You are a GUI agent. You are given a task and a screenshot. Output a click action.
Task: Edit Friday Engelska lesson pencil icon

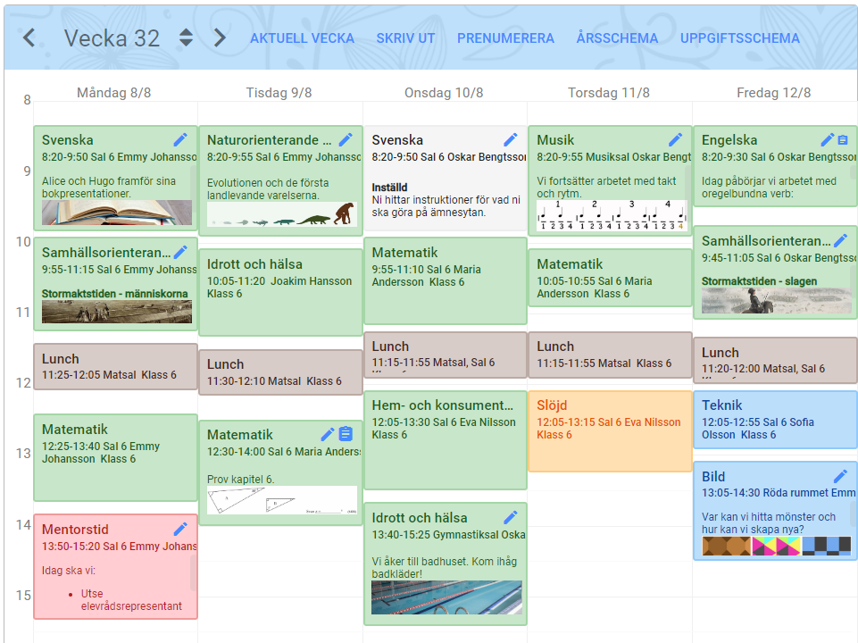[828, 140]
